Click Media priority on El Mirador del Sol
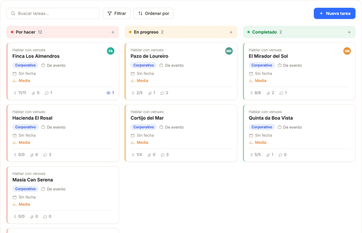 point(258,81)
